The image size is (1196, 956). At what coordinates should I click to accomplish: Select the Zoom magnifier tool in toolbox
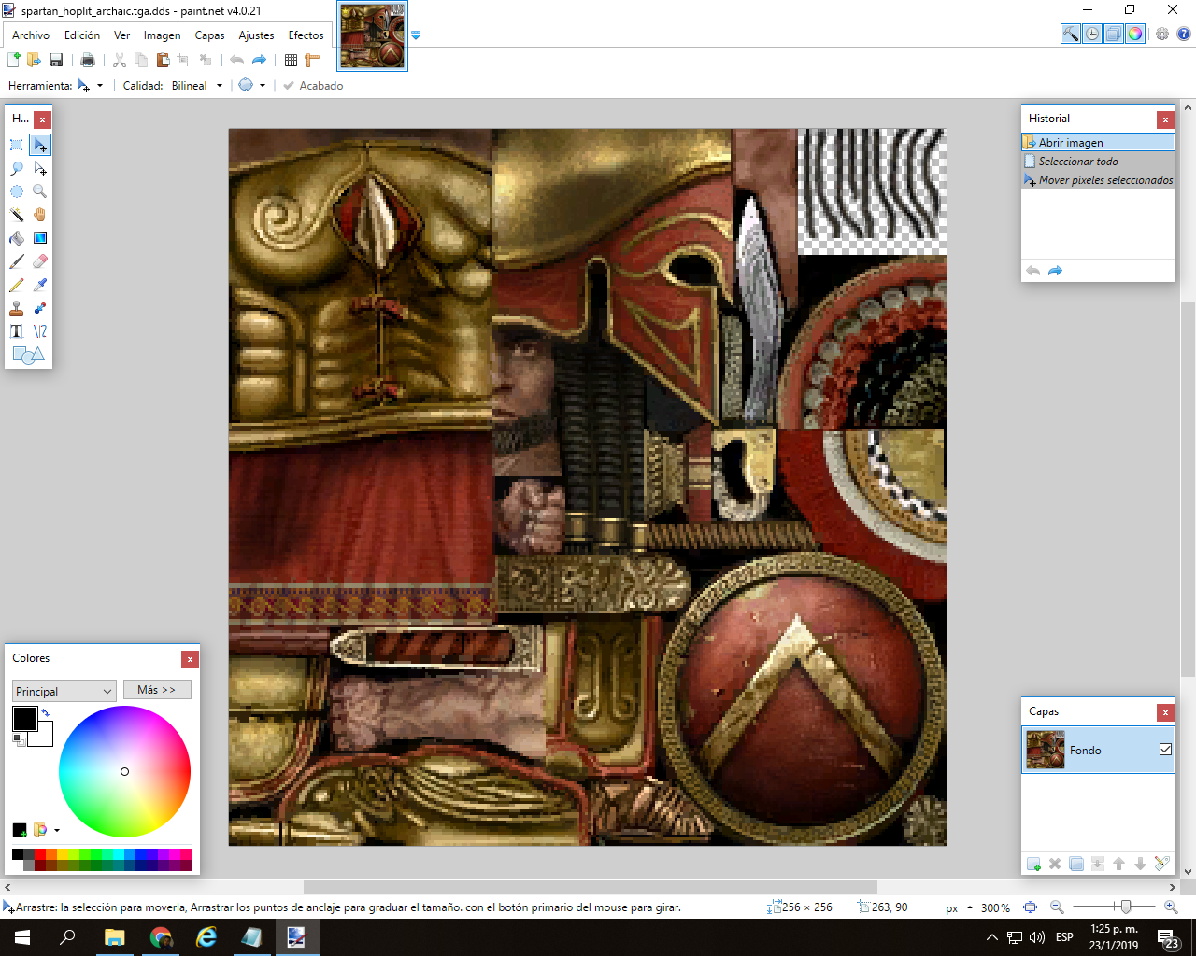click(40, 191)
